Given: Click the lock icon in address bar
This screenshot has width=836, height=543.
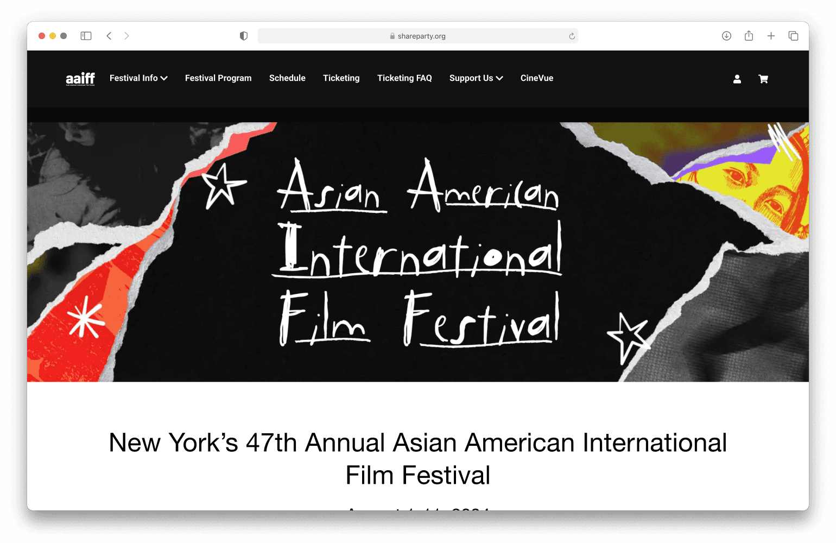Looking at the screenshot, I should coord(392,36).
